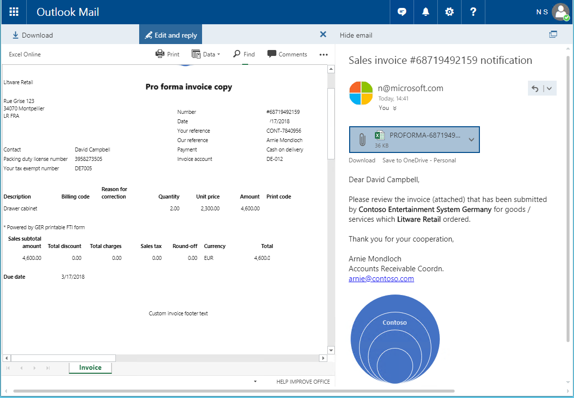Select the Due date 3/17/2018 cell

pyautogui.click(x=73, y=277)
